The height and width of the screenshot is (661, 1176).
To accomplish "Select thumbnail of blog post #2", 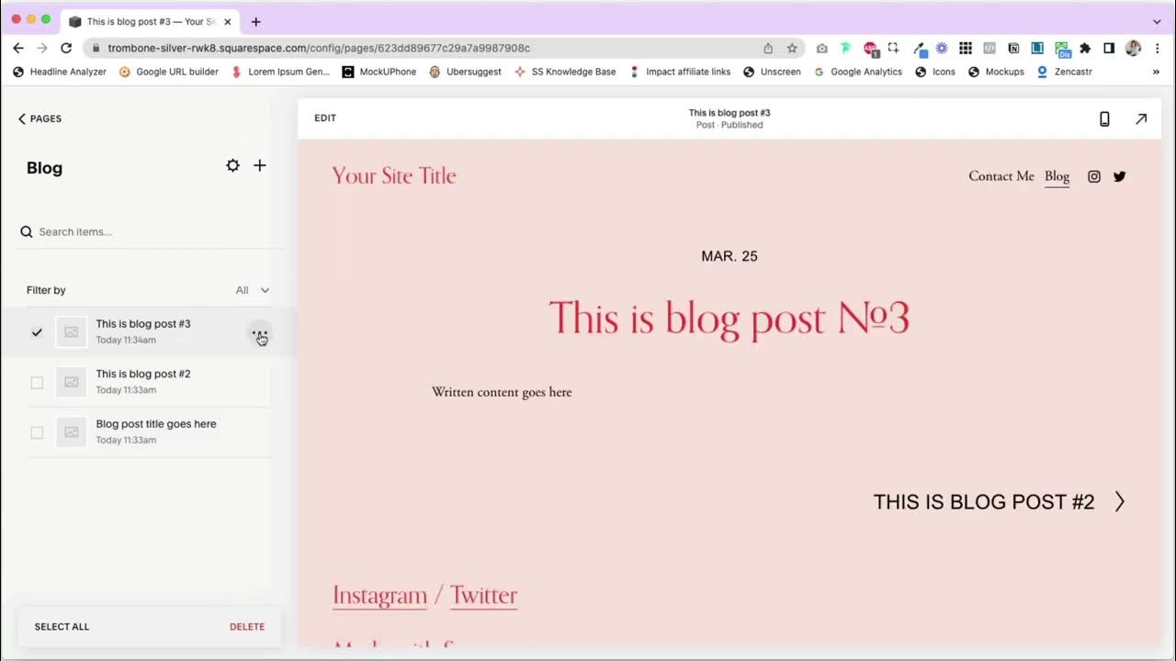I will [72, 382].
